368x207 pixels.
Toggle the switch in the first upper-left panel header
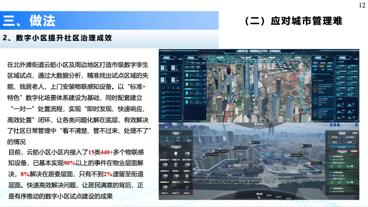(x=180, y=59)
